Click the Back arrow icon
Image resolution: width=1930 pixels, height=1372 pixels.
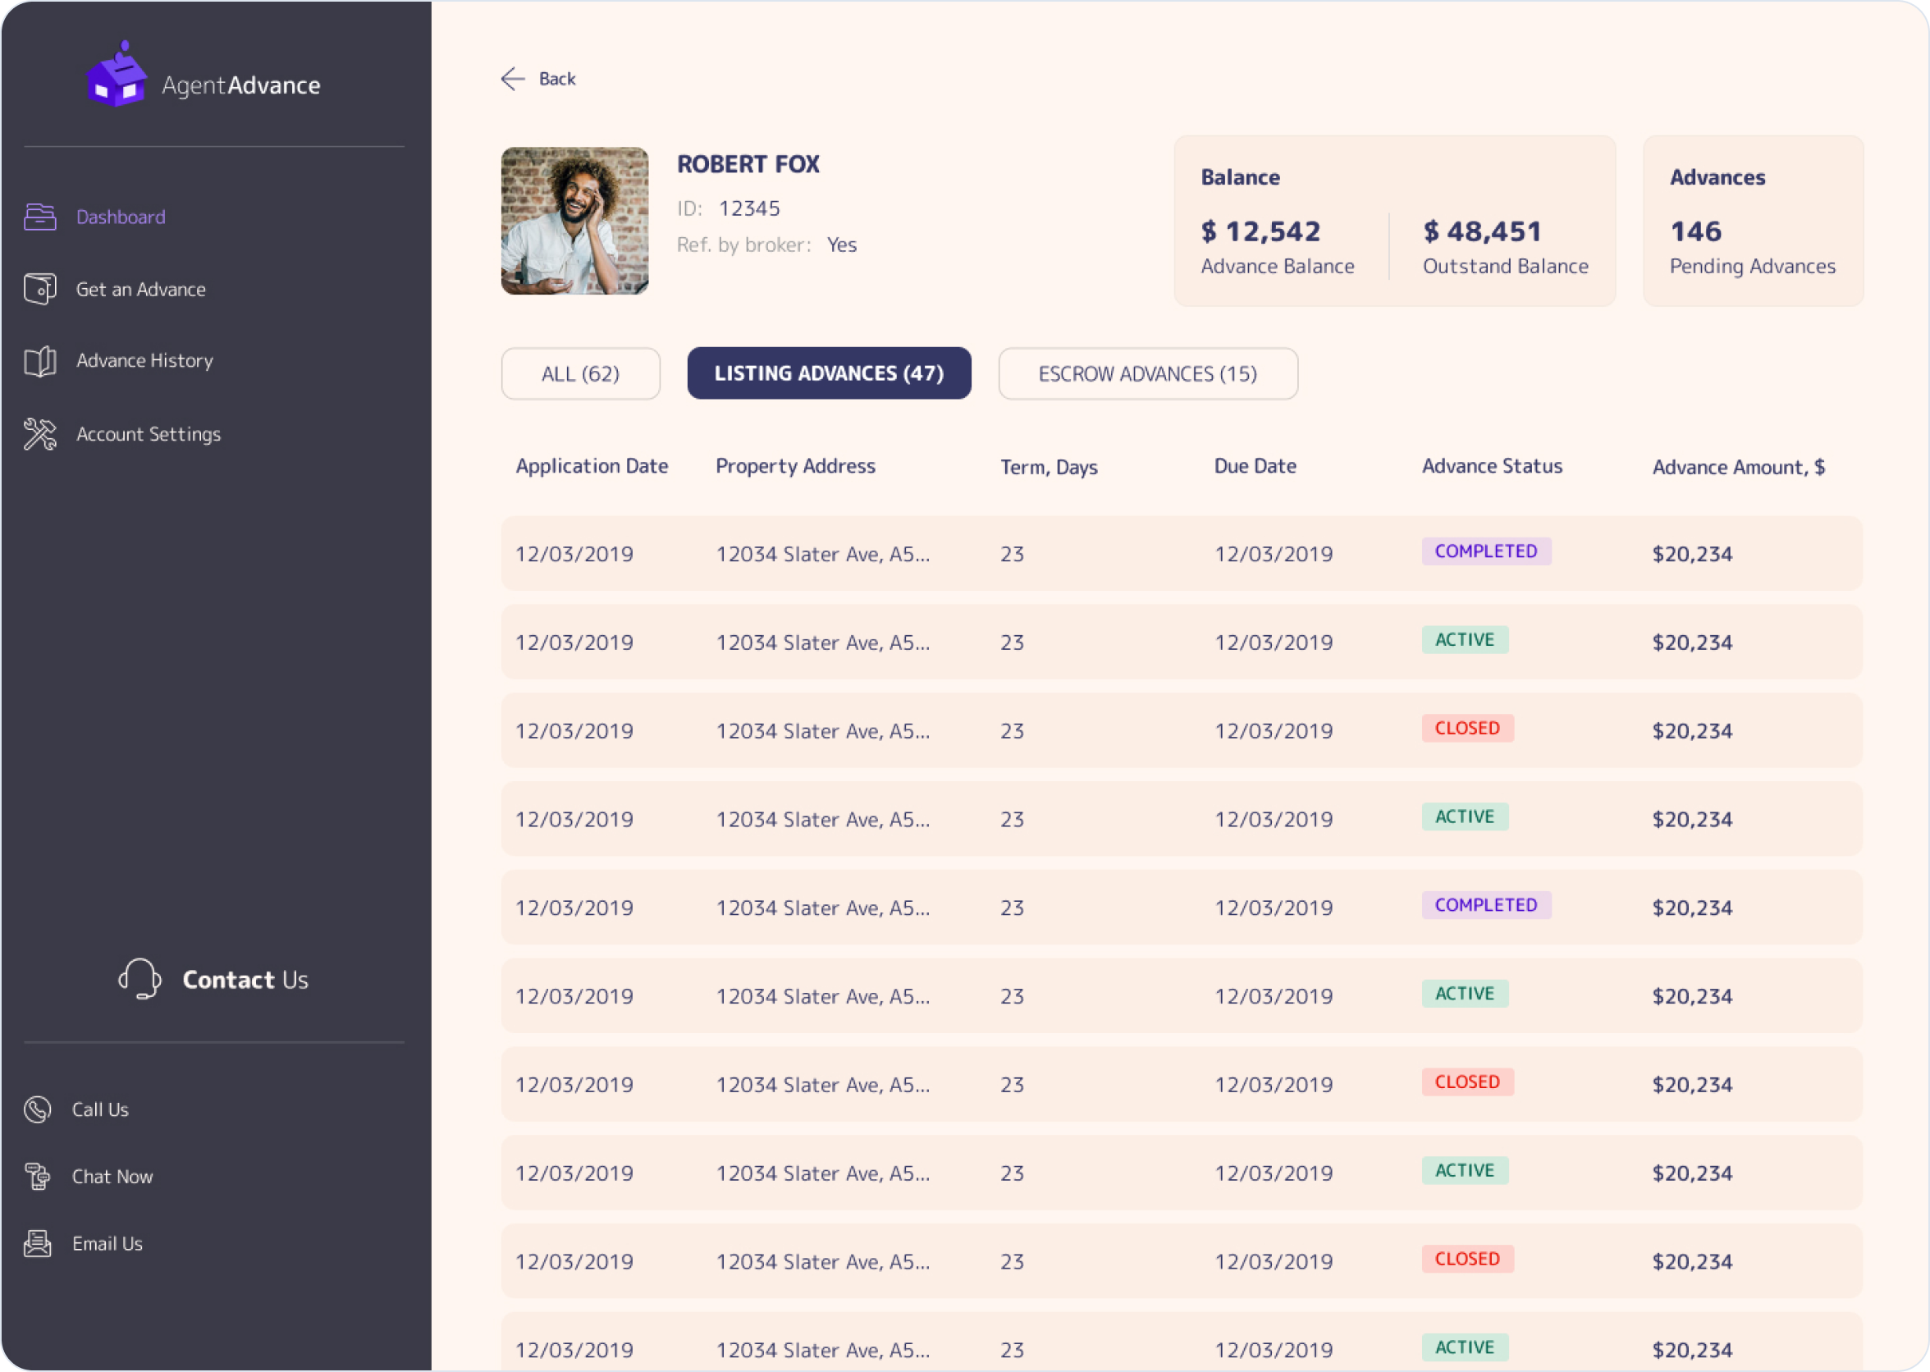[x=513, y=79]
